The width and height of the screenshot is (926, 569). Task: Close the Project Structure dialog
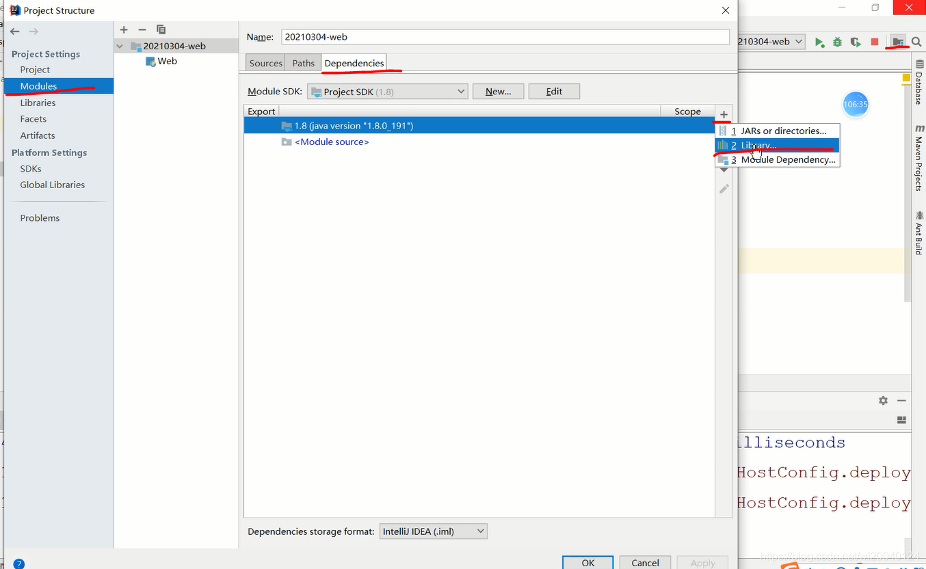(x=725, y=10)
